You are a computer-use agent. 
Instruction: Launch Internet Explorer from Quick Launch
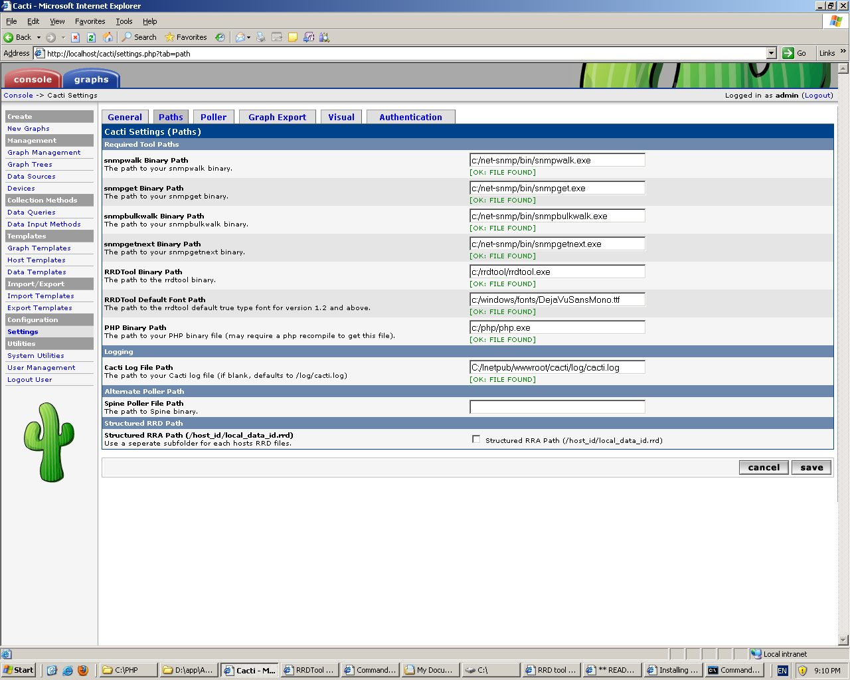[67, 670]
